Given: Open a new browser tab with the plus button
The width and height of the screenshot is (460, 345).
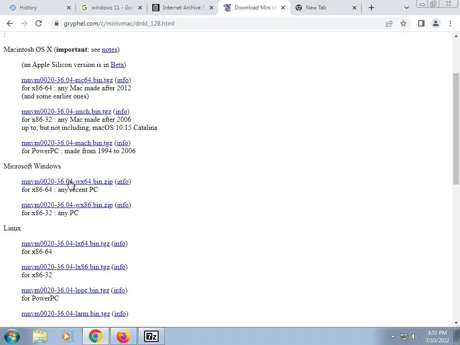Looking at the screenshot, I should [372, 8].
